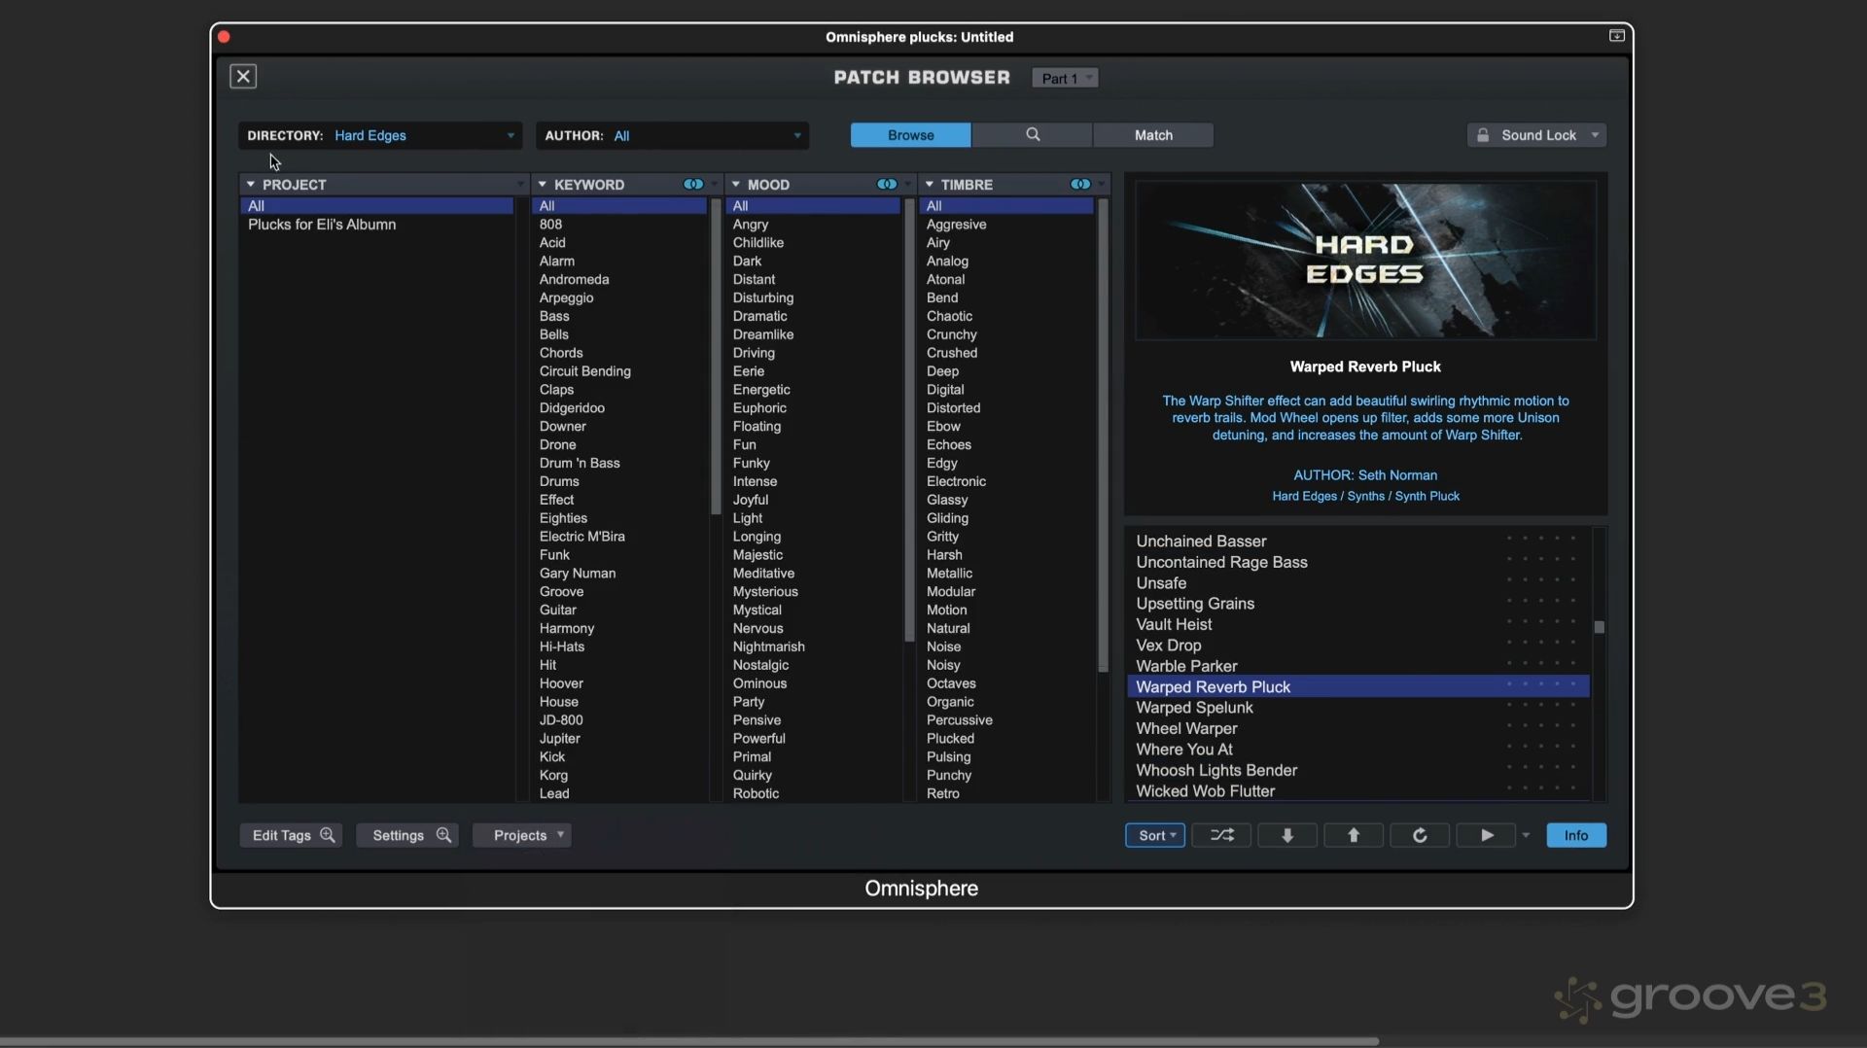Open the Project column header menu

pyautogui.click(x=521, y=184)
